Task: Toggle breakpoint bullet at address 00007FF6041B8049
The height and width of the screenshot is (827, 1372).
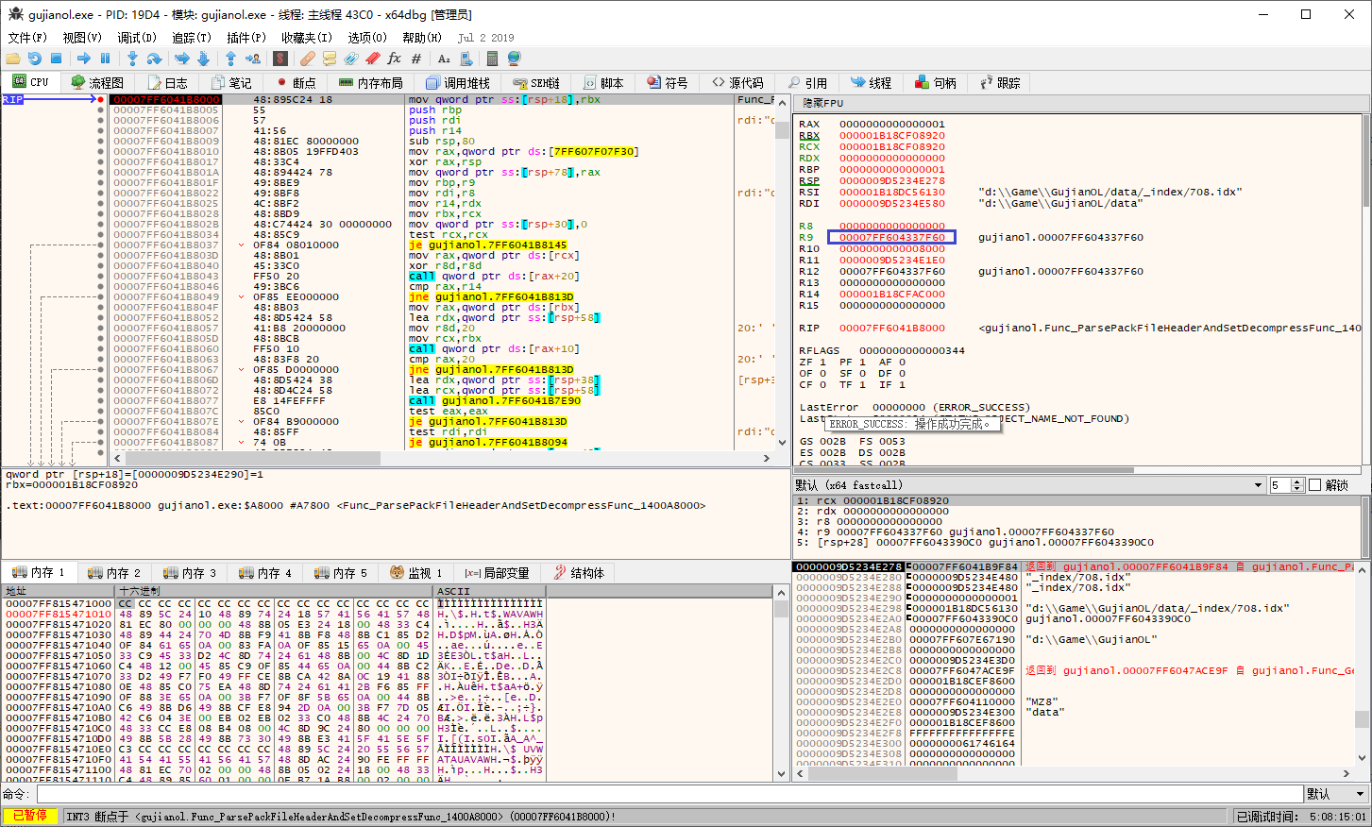Action: pos(101,297)
